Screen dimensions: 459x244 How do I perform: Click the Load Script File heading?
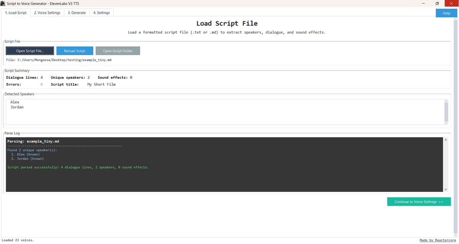click(x=227, y=24)
